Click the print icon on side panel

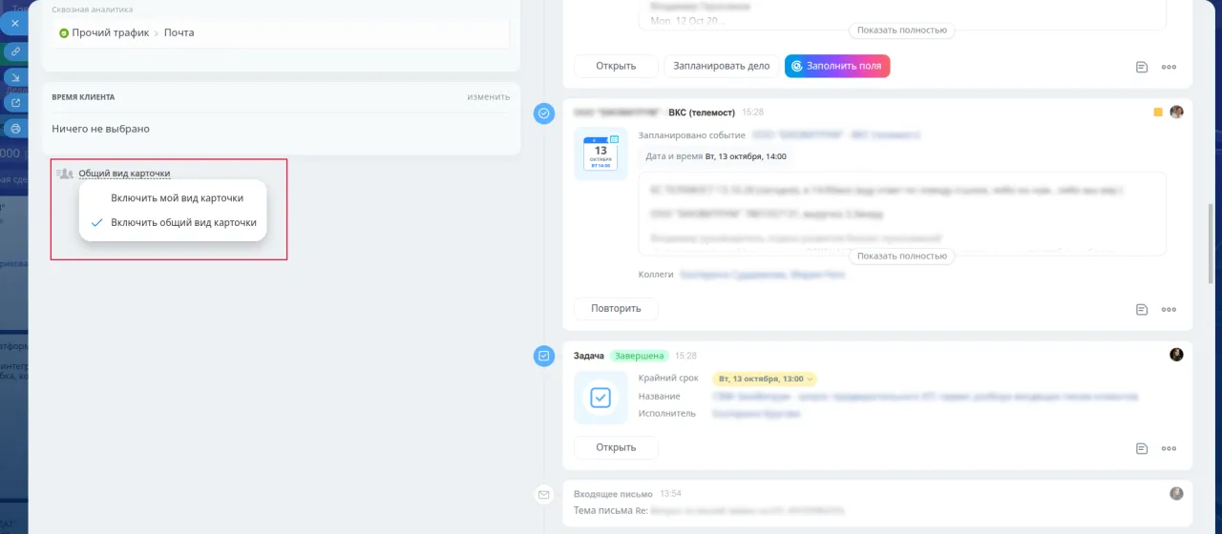(15, 128)
